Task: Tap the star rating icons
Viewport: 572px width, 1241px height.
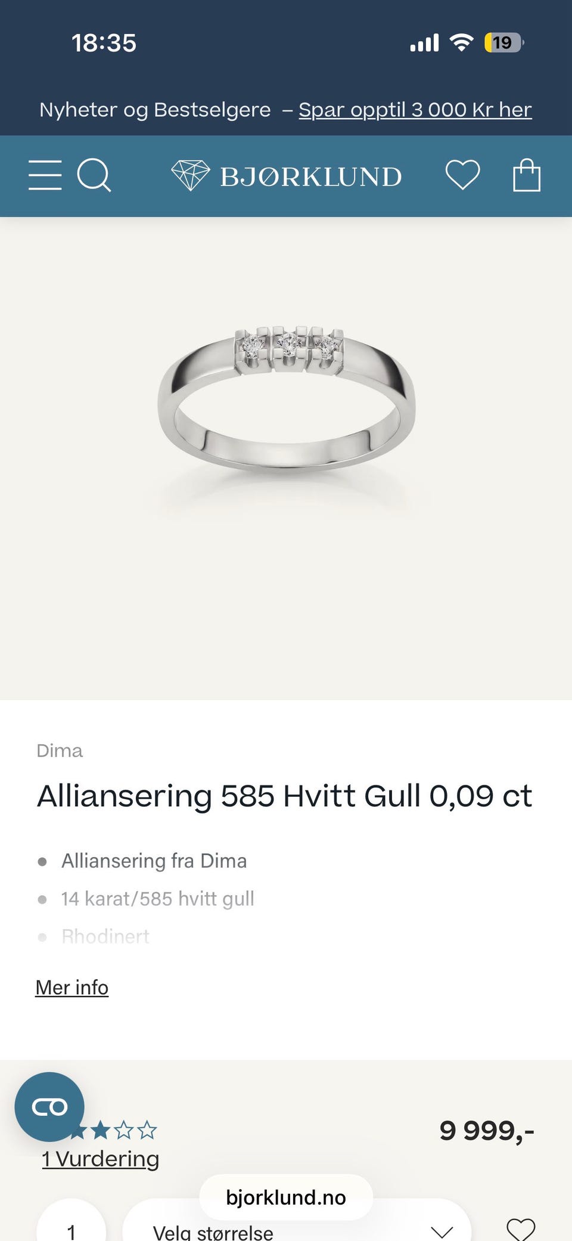Action: (x=113, y=1130)
